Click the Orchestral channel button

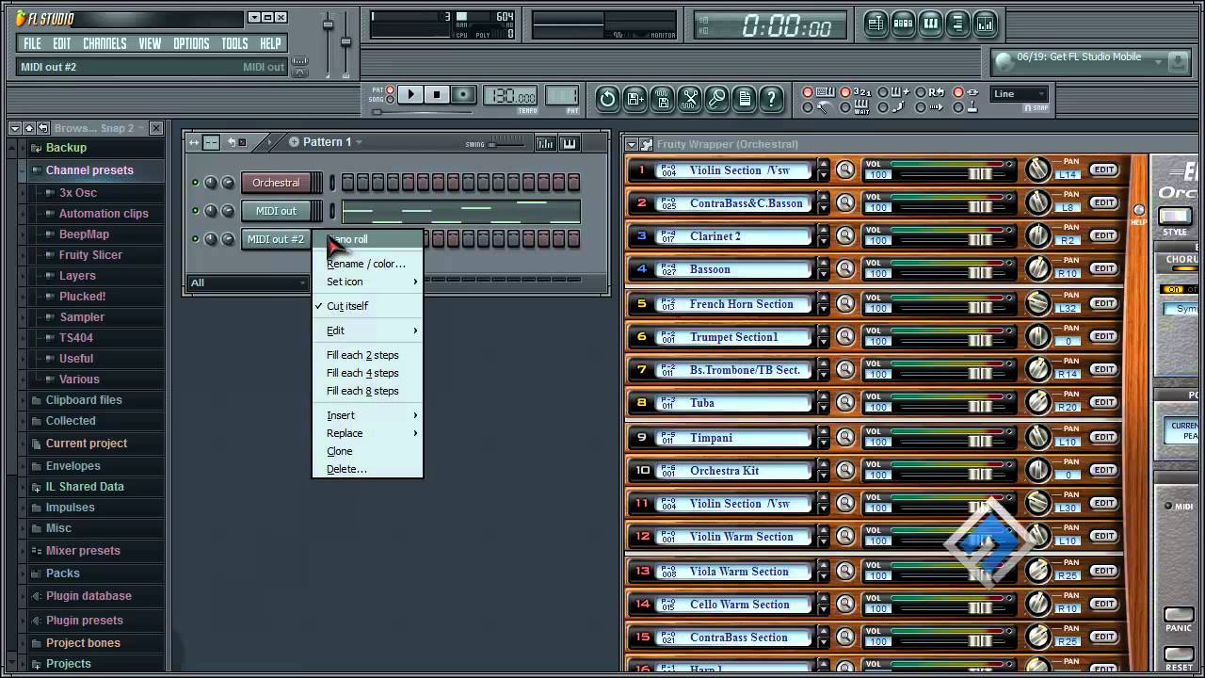[x=276, y=183]
